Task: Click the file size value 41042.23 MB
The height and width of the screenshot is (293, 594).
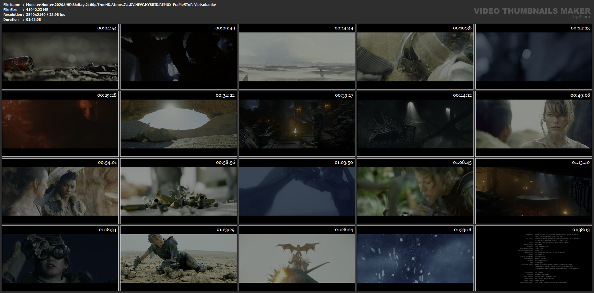Action: click(37, 10)
